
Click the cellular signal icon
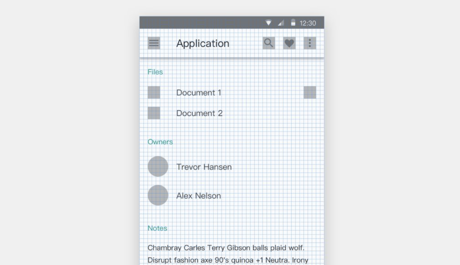coord(280,23)
